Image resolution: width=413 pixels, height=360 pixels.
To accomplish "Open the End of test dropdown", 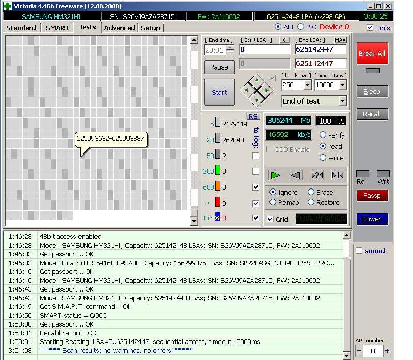I will (x=342, y=101).
